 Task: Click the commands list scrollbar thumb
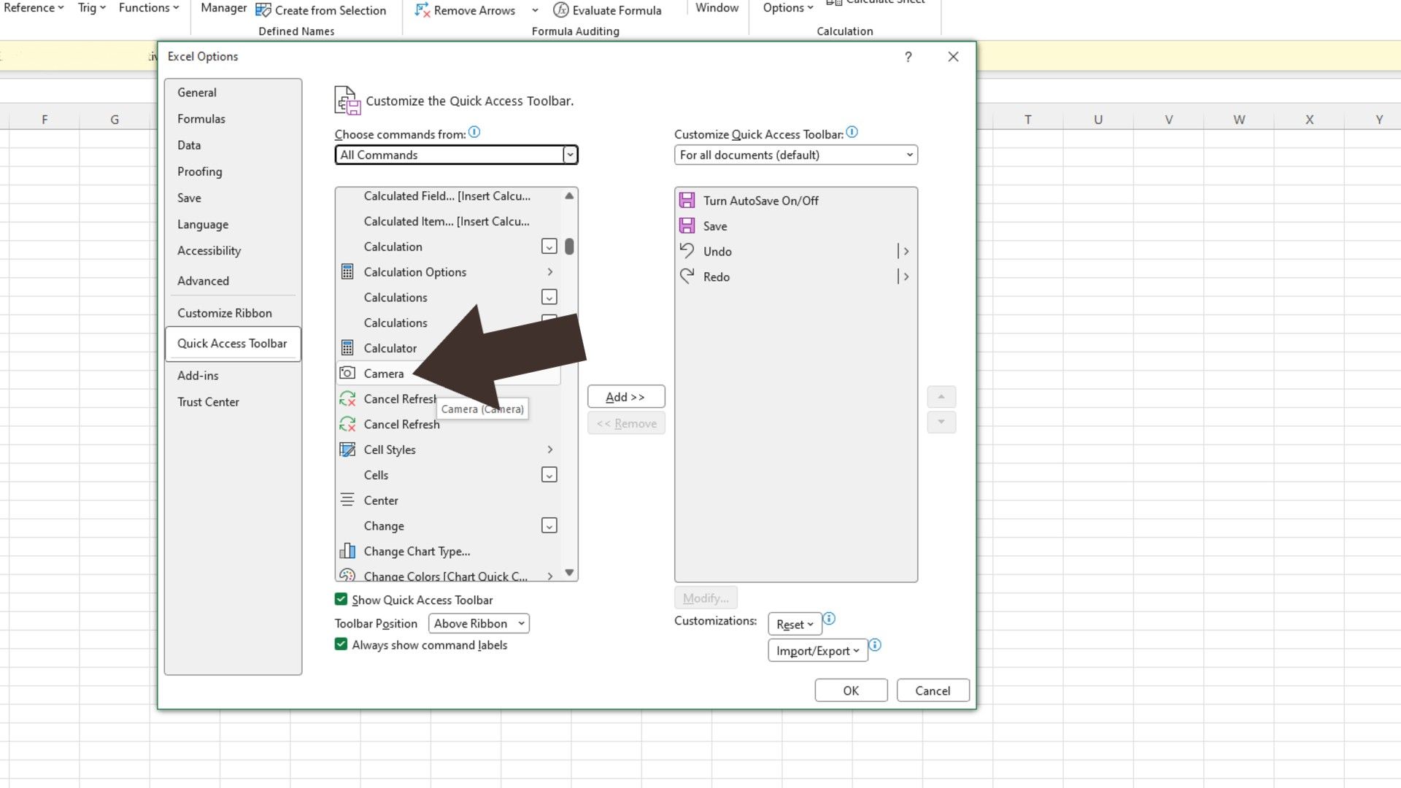(x=569, y=247)
